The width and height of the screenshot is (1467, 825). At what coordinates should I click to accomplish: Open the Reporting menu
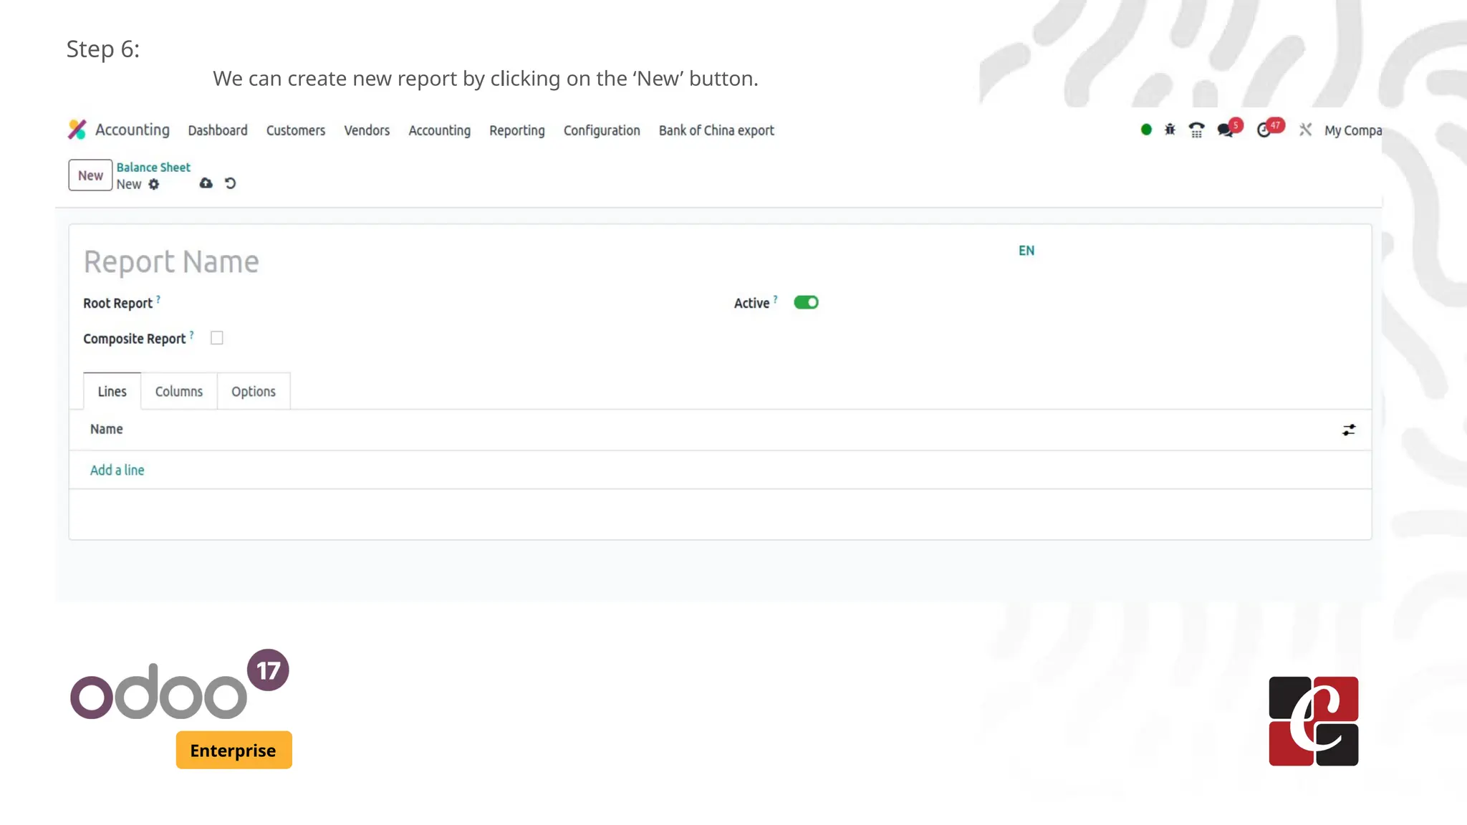(516, 130)
